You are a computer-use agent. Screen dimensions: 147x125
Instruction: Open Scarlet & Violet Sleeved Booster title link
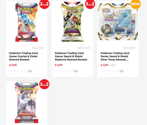coord(24,56)
